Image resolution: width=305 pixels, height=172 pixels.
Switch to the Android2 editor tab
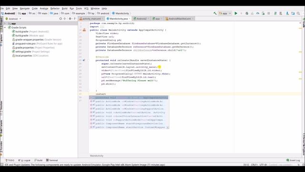(142, 19)
